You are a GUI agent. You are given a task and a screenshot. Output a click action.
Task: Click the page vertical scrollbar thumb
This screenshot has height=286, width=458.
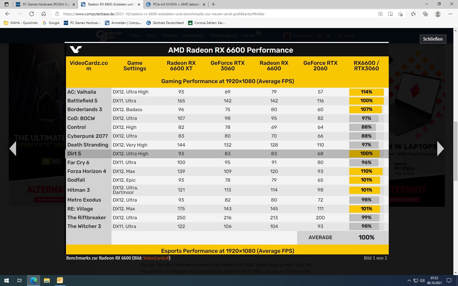click(456, 151)
